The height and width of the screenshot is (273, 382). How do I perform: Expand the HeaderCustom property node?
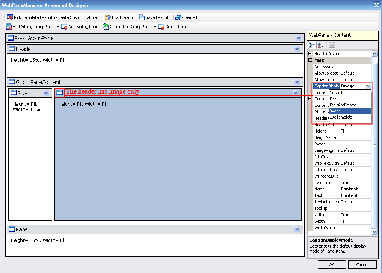310,54
